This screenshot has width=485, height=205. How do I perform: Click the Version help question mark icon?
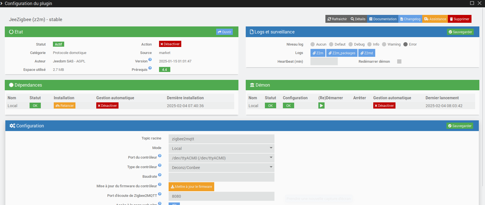pyautogui.click(x=150, y=60)
